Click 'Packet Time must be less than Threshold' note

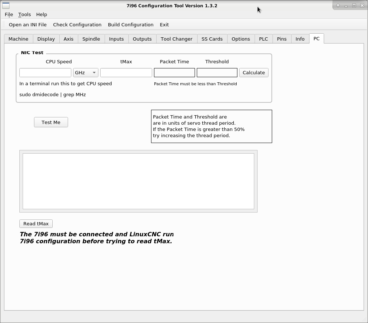point(195,84)
